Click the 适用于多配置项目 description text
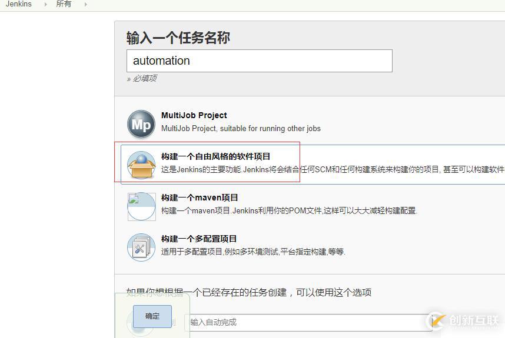The image size is (505, 338). 253,252
